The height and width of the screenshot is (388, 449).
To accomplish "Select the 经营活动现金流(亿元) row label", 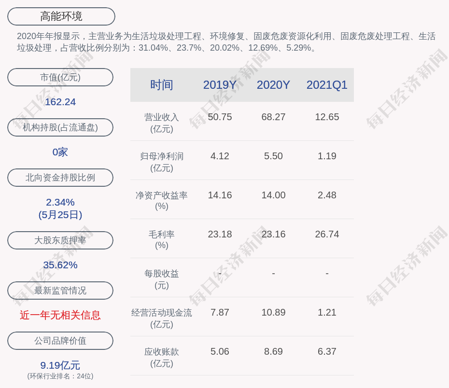I will pyautogui.click(x=162, y=319).
